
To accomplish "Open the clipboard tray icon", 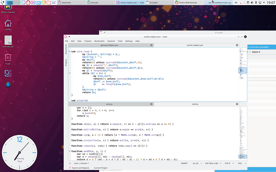I will coord(248,3).
